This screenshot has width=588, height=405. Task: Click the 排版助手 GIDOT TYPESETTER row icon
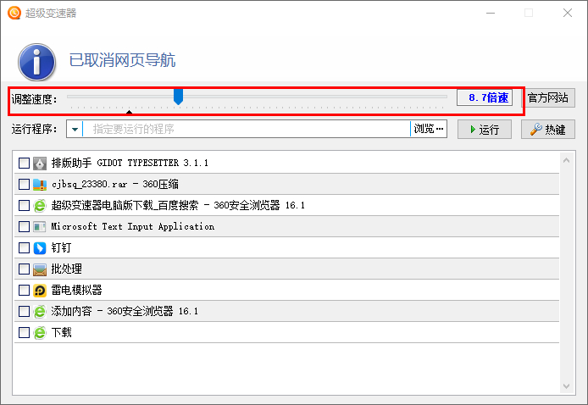point(40,164)
